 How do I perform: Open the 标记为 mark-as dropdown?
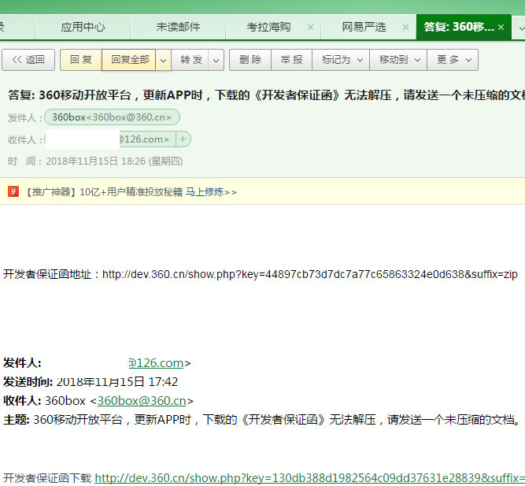(341, 60)
